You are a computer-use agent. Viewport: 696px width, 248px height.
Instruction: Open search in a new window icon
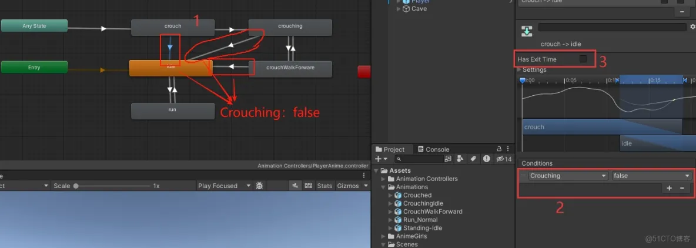pyautogui.click(x=448, y=159)
